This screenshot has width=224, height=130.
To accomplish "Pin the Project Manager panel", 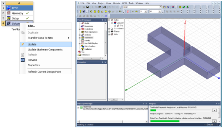I will click(103, 20).
